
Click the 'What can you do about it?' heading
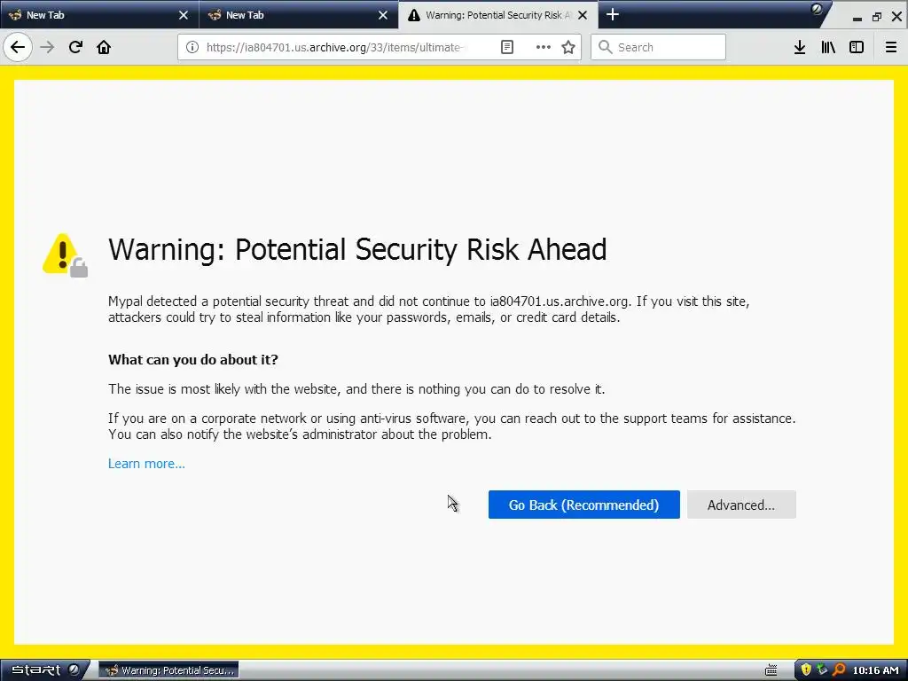point(192,360)
